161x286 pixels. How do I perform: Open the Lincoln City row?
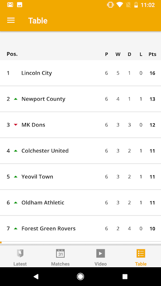click(80, 73)
